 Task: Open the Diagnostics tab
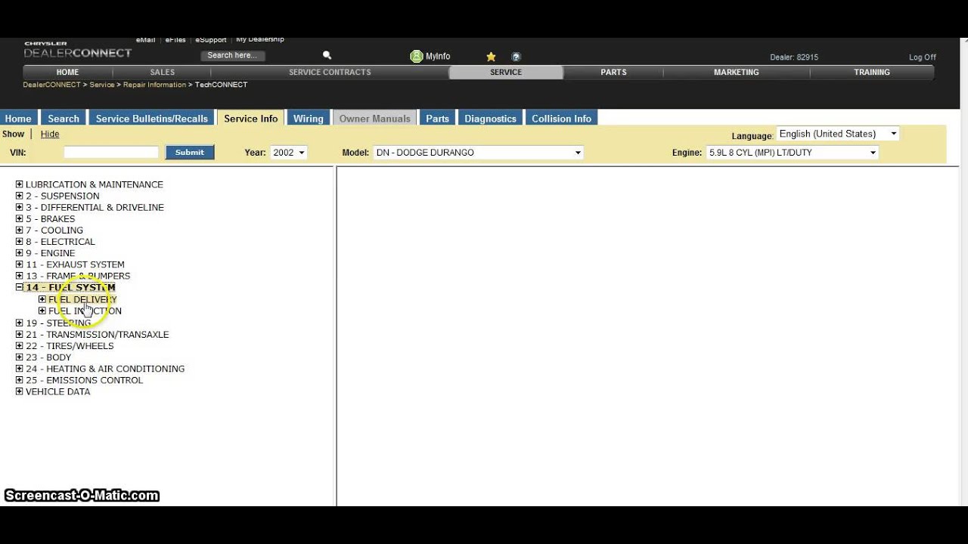coord(490,119)
